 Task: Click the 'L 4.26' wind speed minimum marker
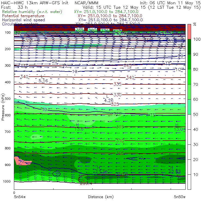[x=109, y=99]
